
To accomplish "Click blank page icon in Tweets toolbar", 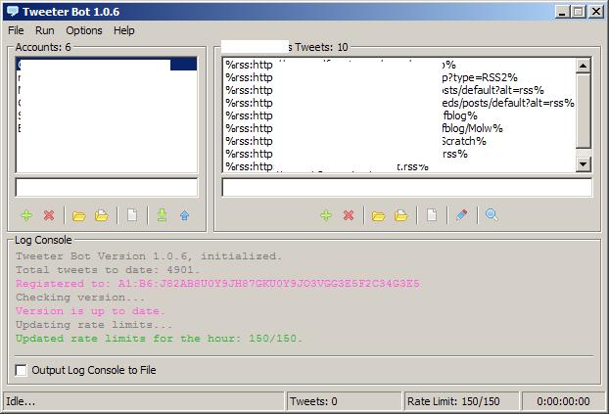I will point(432,215).
